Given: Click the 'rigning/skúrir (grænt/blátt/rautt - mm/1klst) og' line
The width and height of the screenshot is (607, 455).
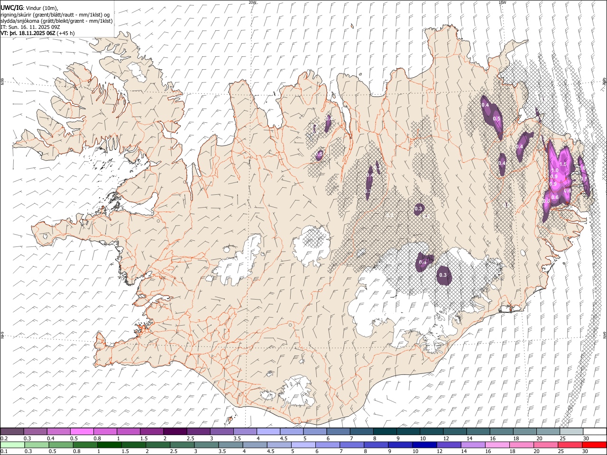Looking at the screenshot, I should 55,15.
